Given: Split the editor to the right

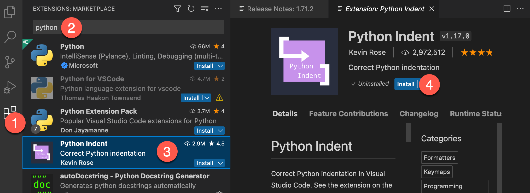Looking at the screenshot, I should click(507, 9).
